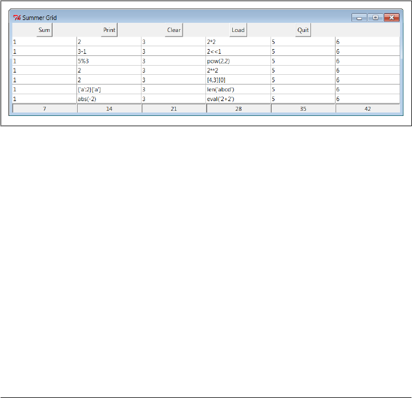Select the cell containing 2*2
The image size is (412, 398).
(x=239, y=42)
